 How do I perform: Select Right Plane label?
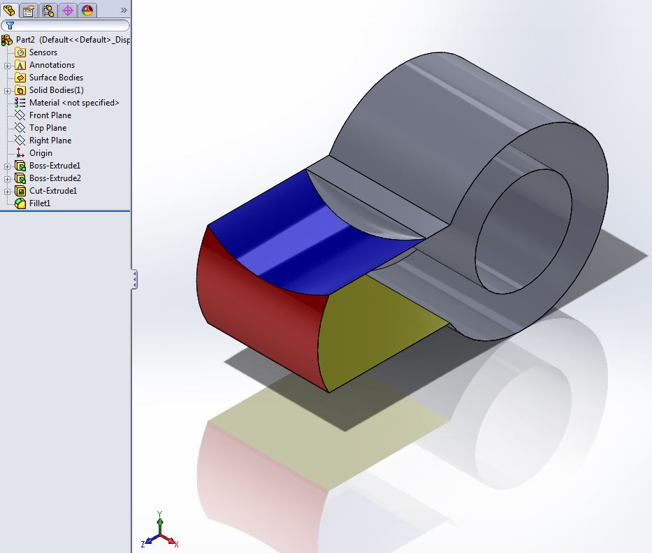[x=50, y=141]
